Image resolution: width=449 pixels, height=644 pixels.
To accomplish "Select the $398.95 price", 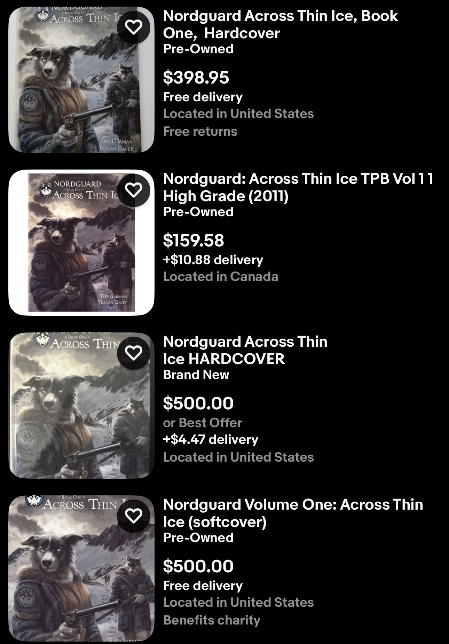I will pyautogui.click(x=196, y=77).
